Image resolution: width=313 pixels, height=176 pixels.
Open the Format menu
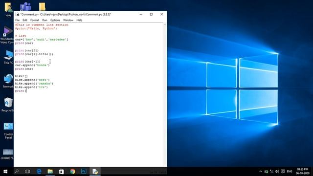point(35,20)
